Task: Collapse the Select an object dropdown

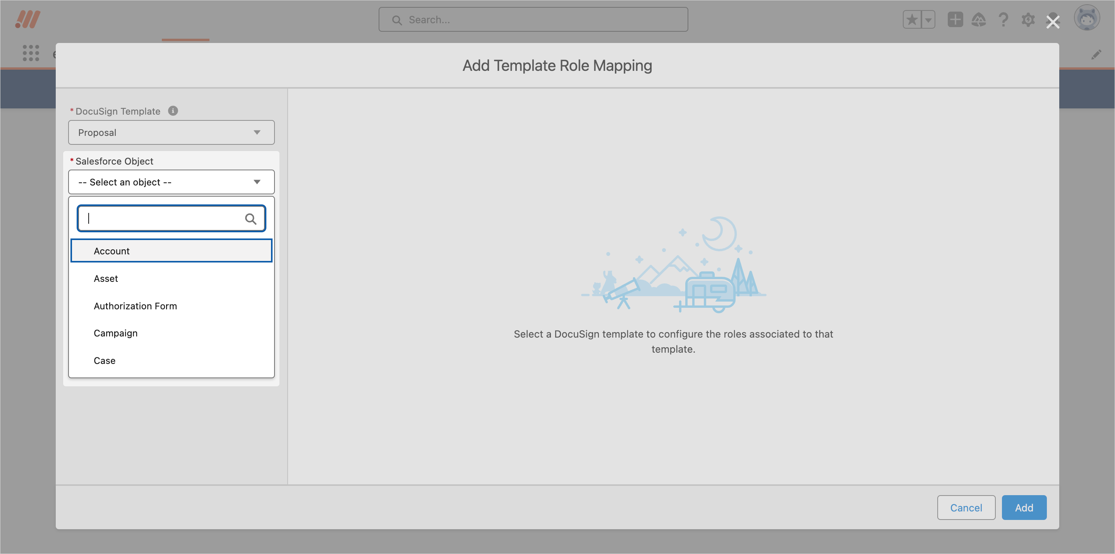Action: [171, 182]
